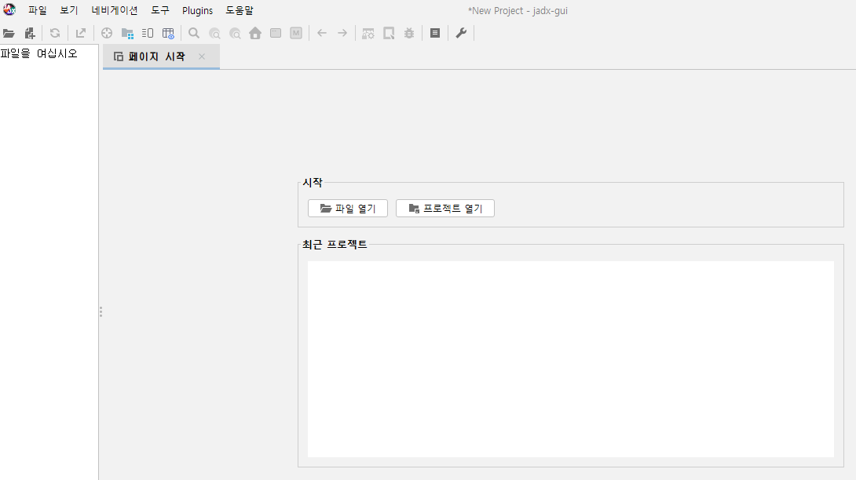Open text search magnifier icon
This screenshot has width=856, height=480.
point(194,33)
